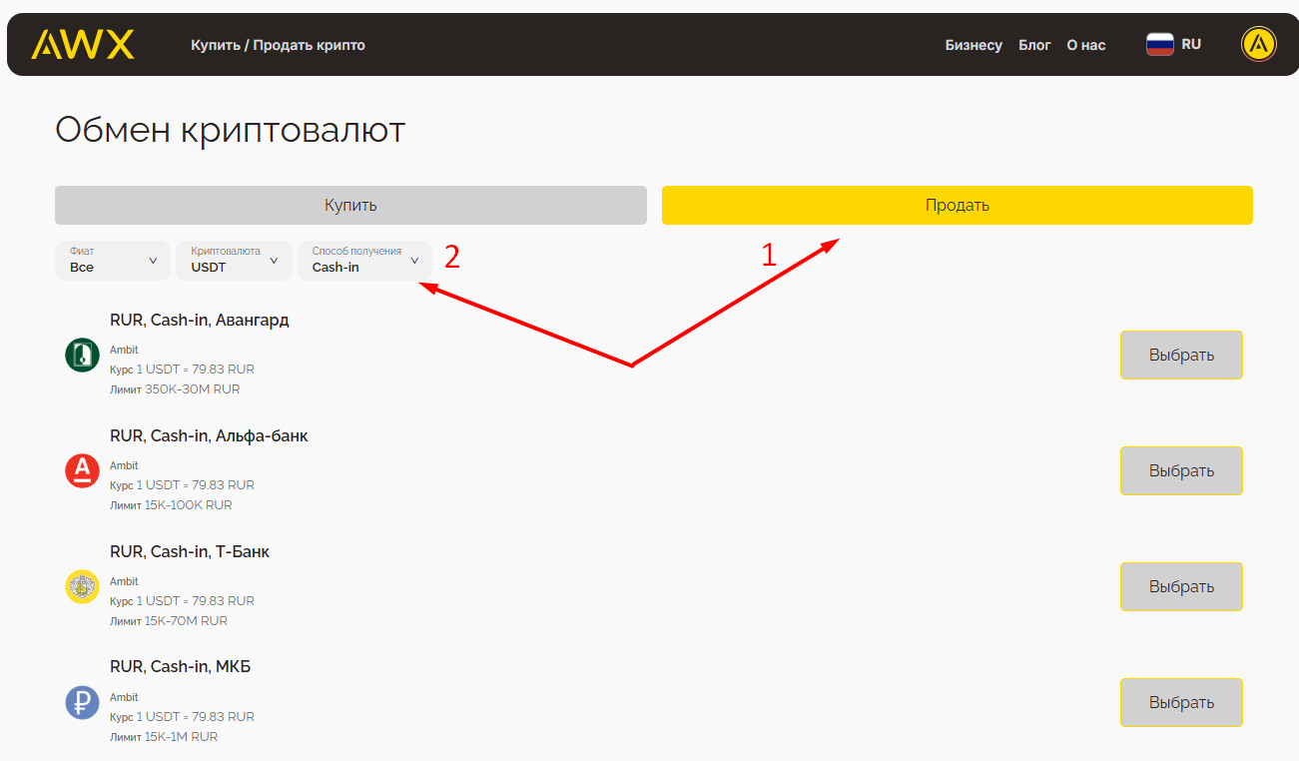Open the user profile avatar icon
The width and height of the screenshot is (1299, 761).
click(x=1258, y=45)
